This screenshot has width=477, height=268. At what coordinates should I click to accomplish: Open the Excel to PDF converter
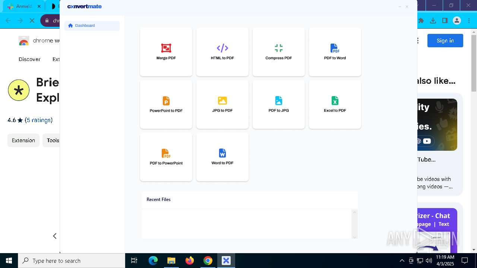[335, 104]
